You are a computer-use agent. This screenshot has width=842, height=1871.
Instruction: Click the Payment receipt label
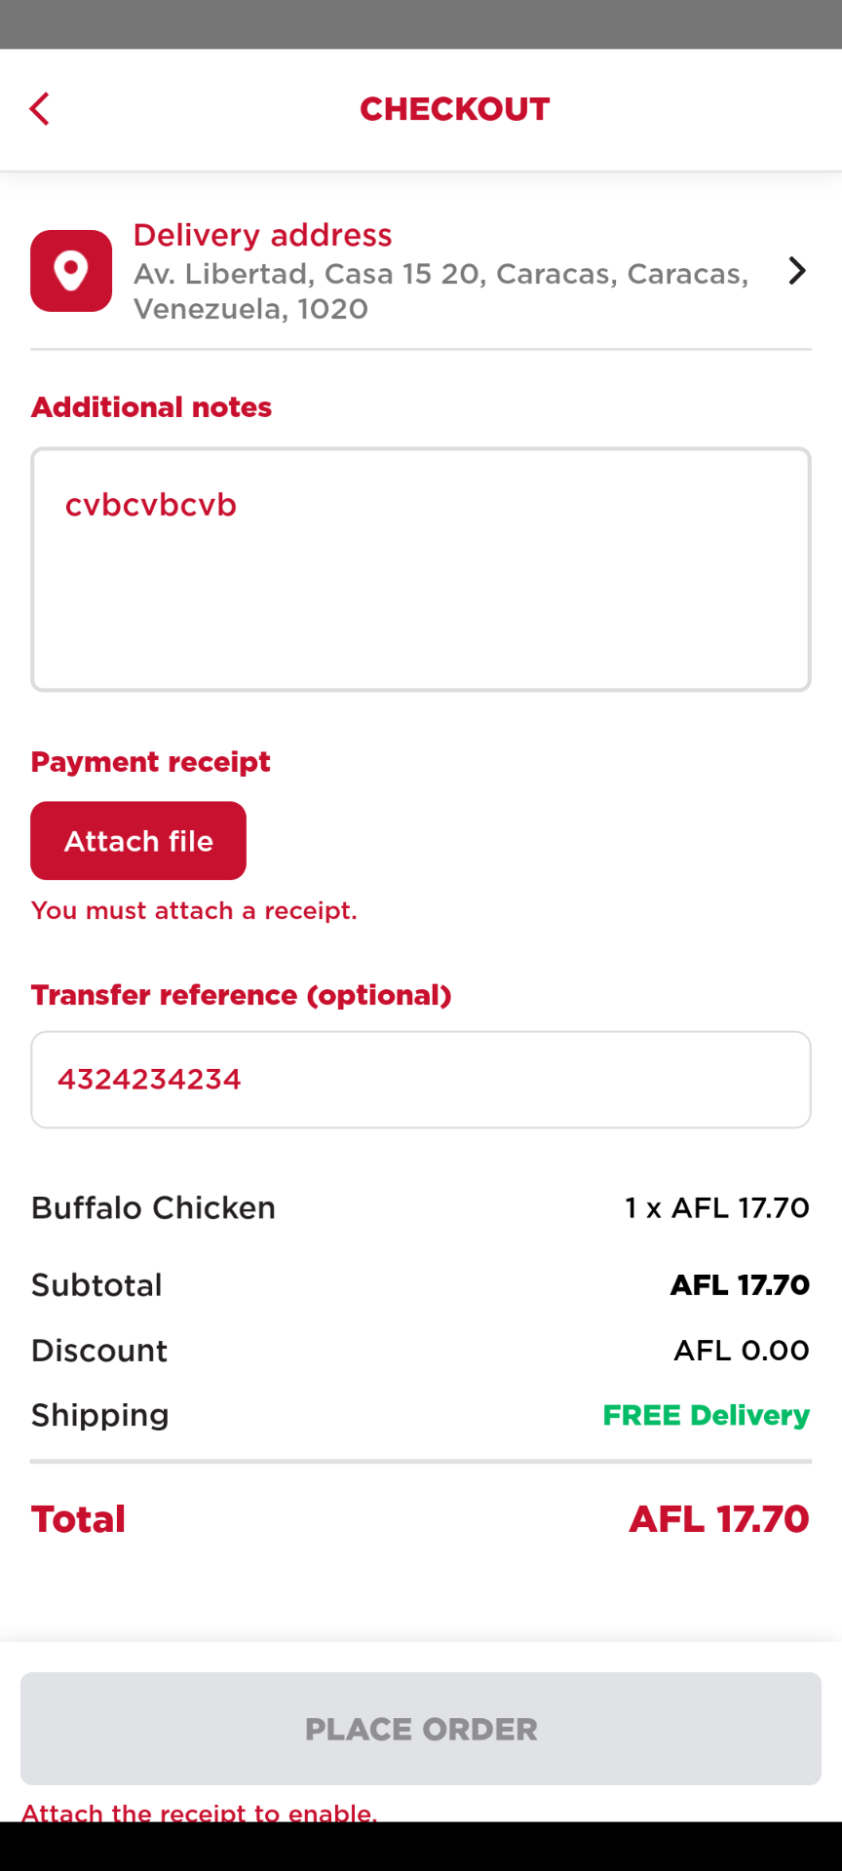coord(150,762)
